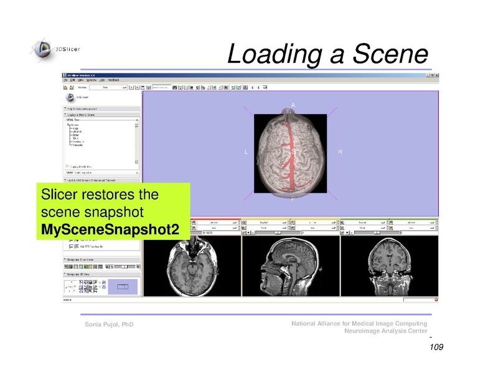Viewport: 483px width, 373px height.
Task: Toggle the link icon in green viewer
Action: click(342, 233)
